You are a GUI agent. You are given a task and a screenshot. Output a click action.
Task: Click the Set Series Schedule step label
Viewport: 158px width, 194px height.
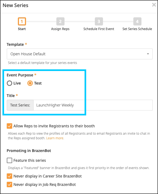(x=137, y=29)
